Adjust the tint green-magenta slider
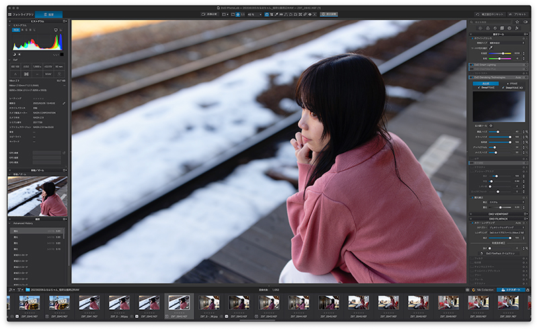 pos(500,58)
